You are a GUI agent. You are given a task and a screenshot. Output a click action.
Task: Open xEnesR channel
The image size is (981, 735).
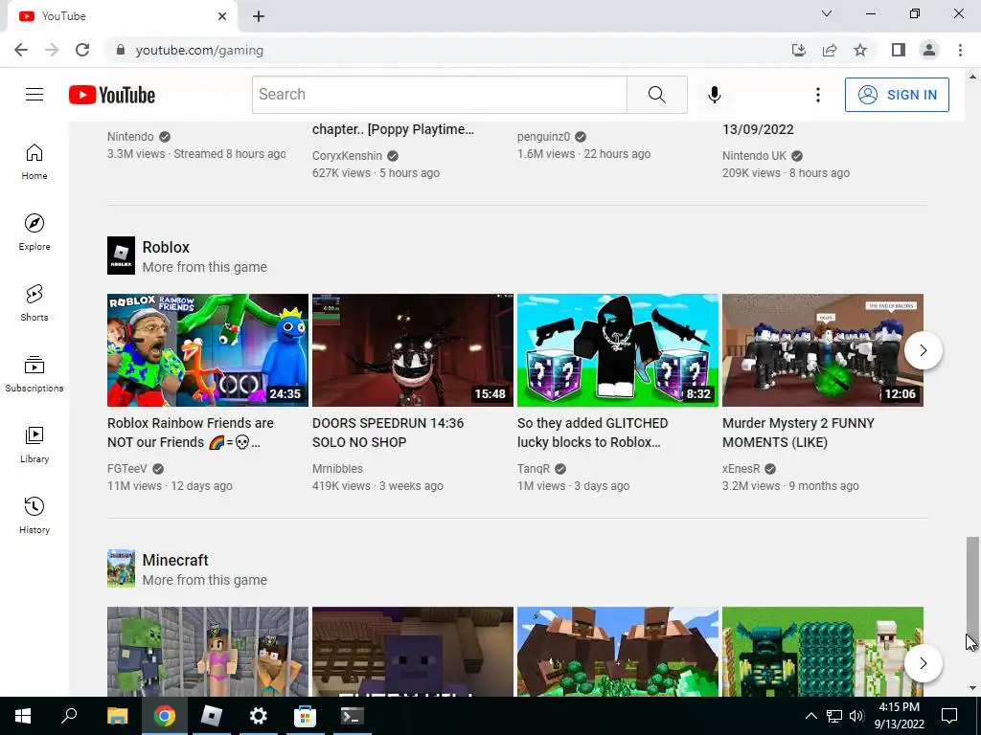pos(741,469)
